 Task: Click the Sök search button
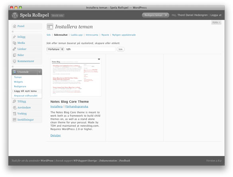pos(121,49)
